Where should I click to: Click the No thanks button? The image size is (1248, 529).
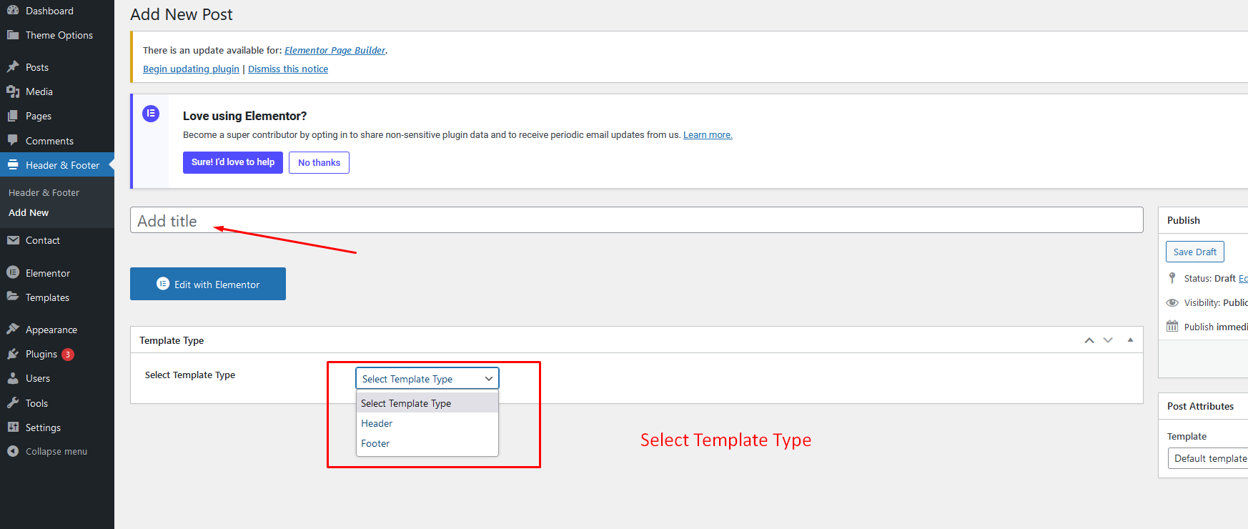(x=319, y=162)
